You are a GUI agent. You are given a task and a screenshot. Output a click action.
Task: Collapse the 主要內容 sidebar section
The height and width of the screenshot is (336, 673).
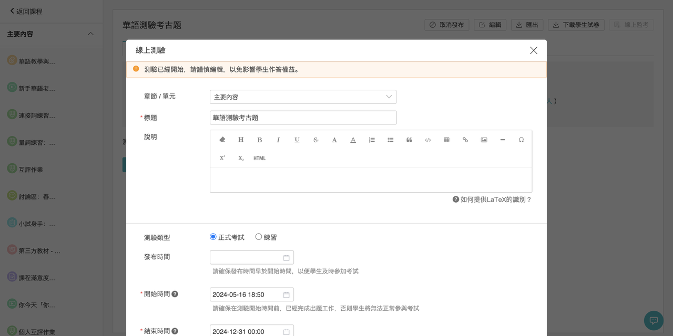pyautogui.click(x=90, y=34)
